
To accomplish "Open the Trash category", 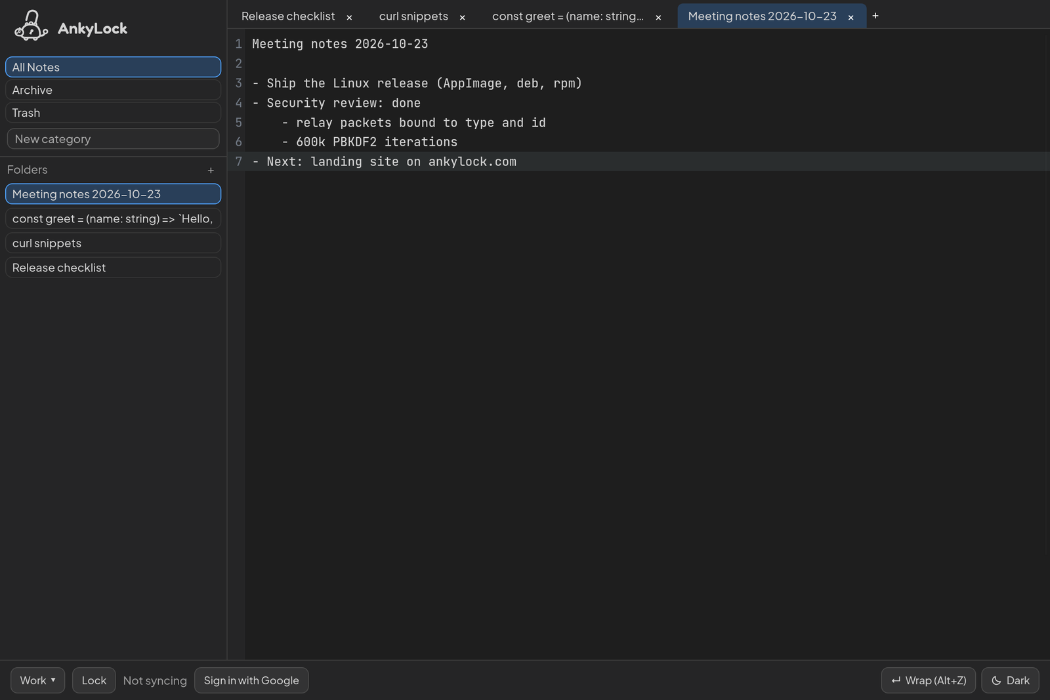I will tap(113, 113).
